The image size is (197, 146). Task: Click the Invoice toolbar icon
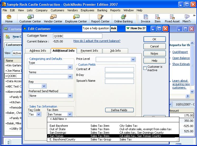point(145,19)
